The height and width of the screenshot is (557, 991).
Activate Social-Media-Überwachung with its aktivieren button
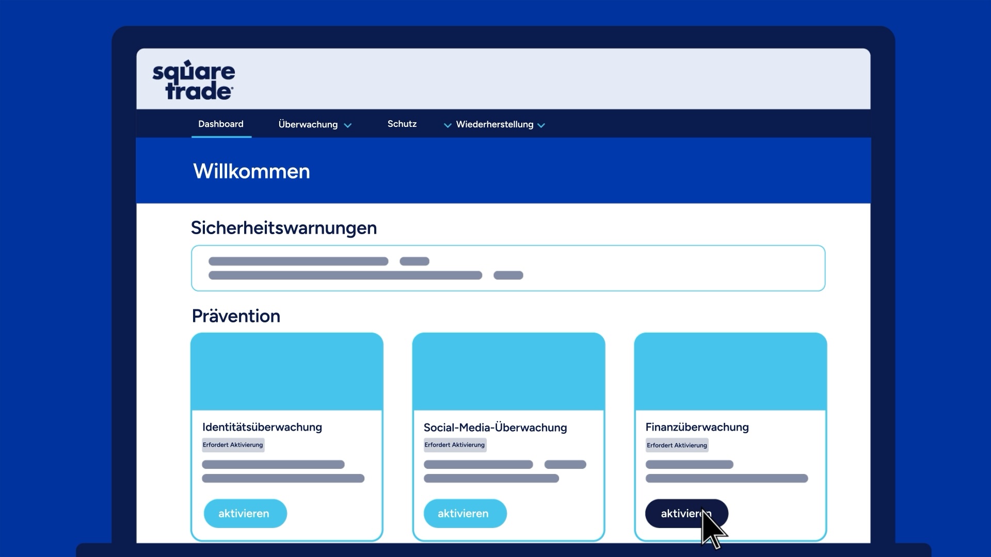tap(465, 513)
